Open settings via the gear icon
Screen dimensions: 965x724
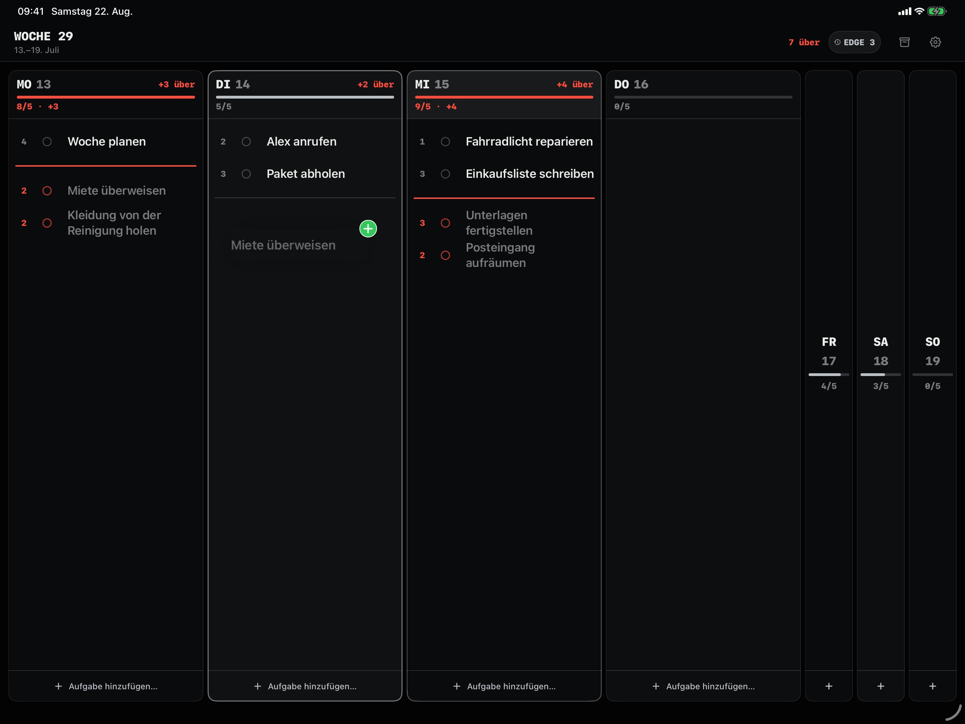tap(935, 42)
